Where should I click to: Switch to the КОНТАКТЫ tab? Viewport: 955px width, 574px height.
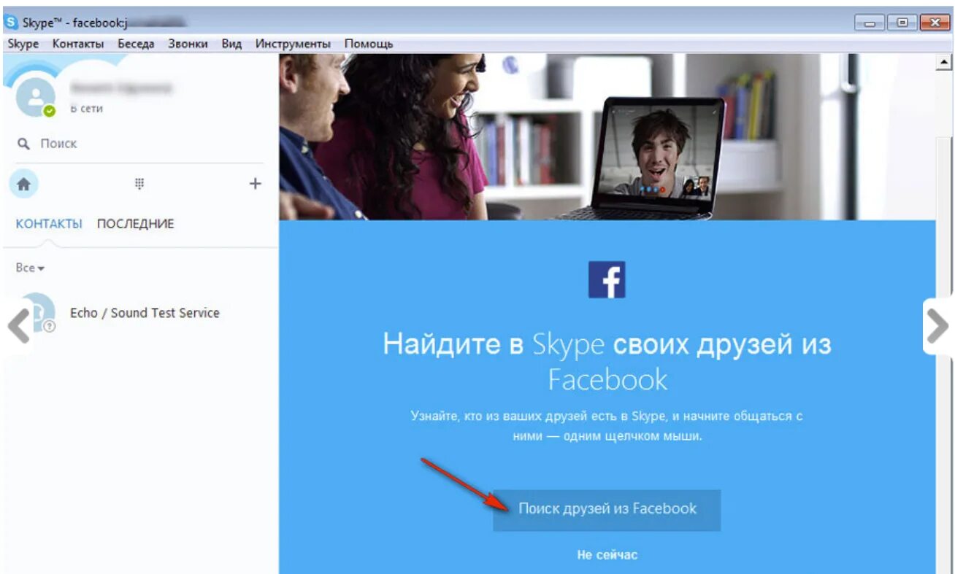[49, 224]
